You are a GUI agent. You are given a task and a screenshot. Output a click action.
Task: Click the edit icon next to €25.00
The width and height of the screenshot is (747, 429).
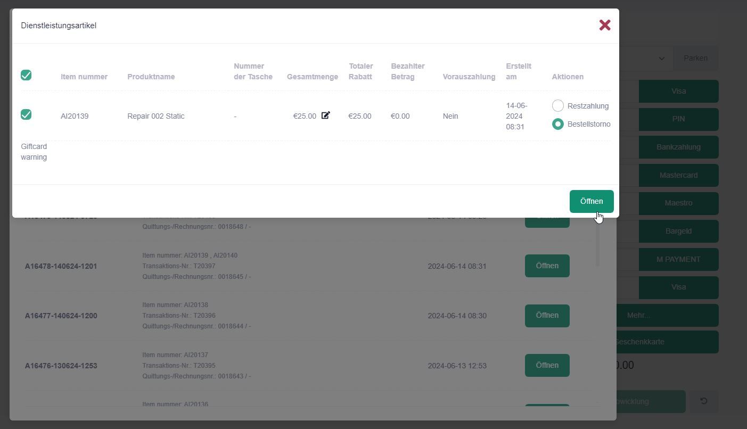pos(325,115)
